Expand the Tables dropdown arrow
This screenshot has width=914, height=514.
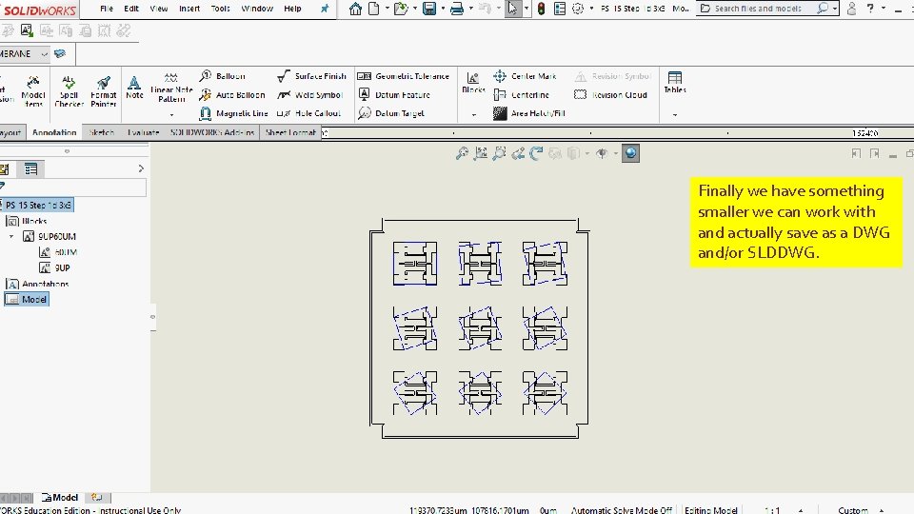(x=674, y=114)
